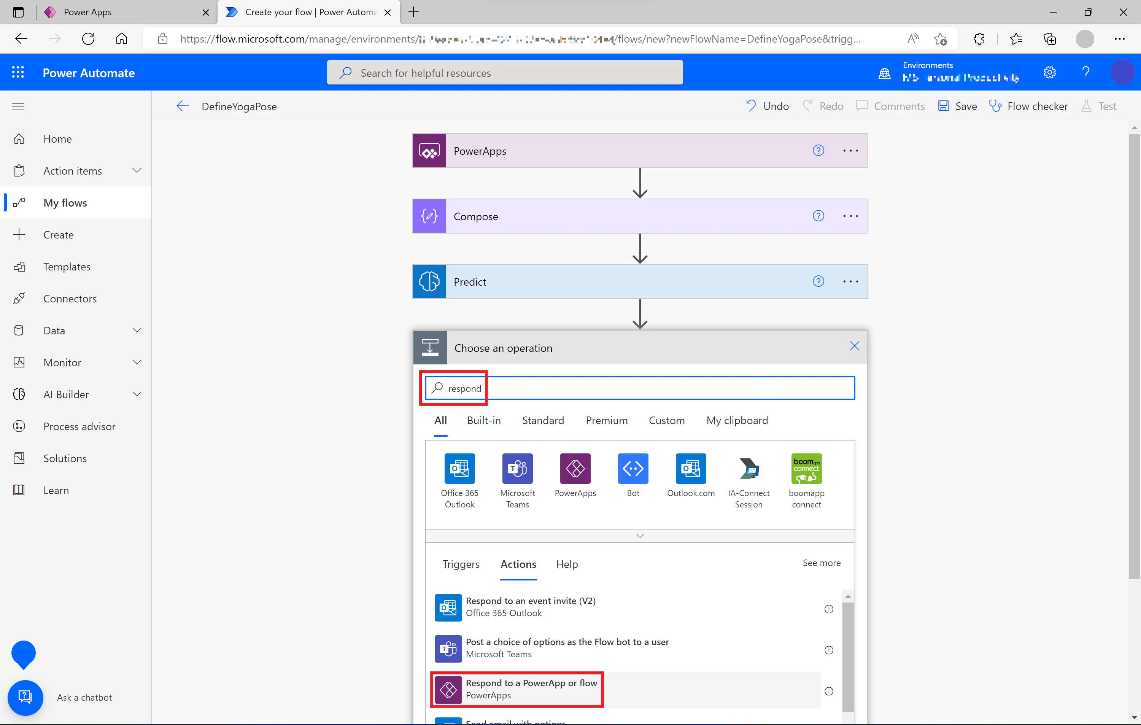Click the Search for helpful resources box
Screen dimensions: 1141x725
tap(505, 73)
